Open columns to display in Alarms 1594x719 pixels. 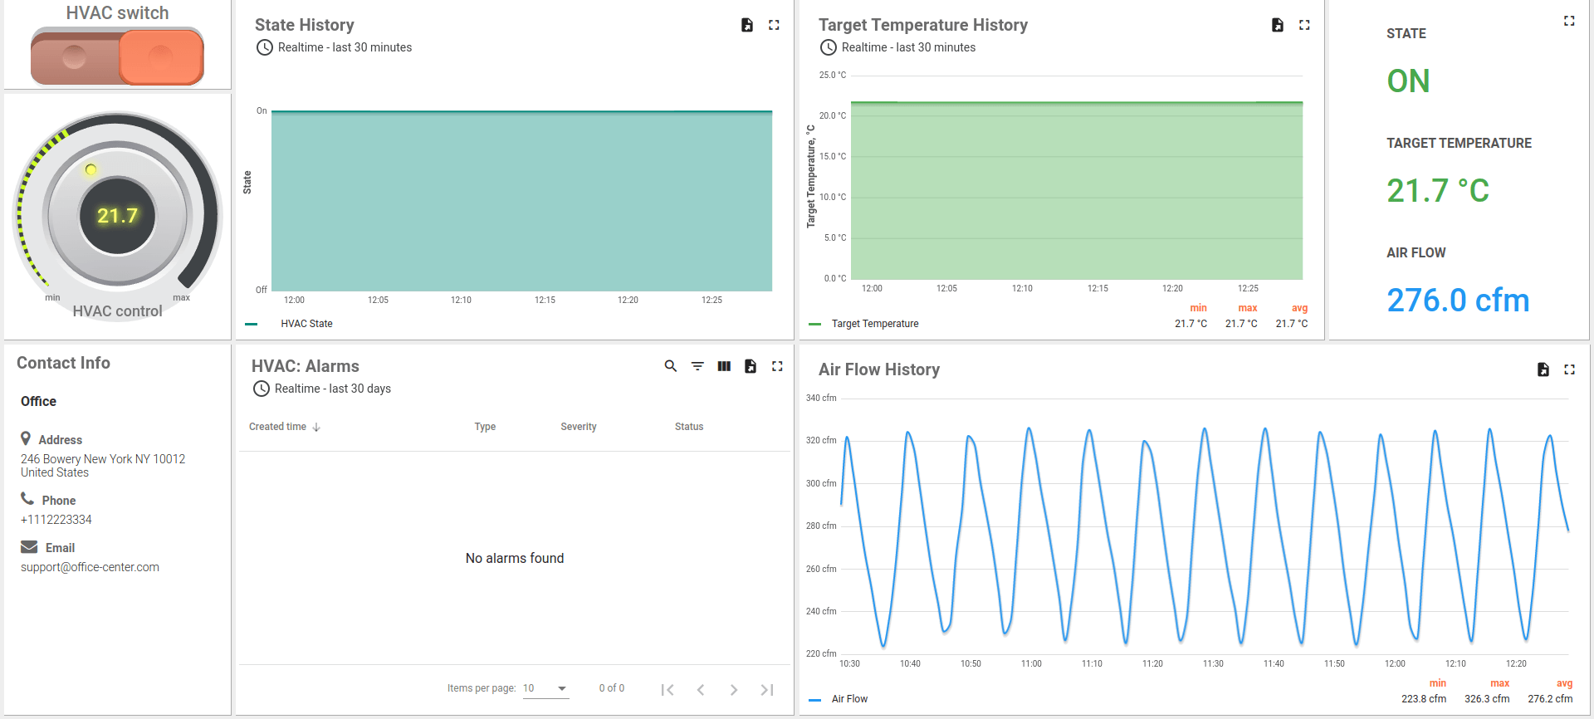tap(724, 366)
